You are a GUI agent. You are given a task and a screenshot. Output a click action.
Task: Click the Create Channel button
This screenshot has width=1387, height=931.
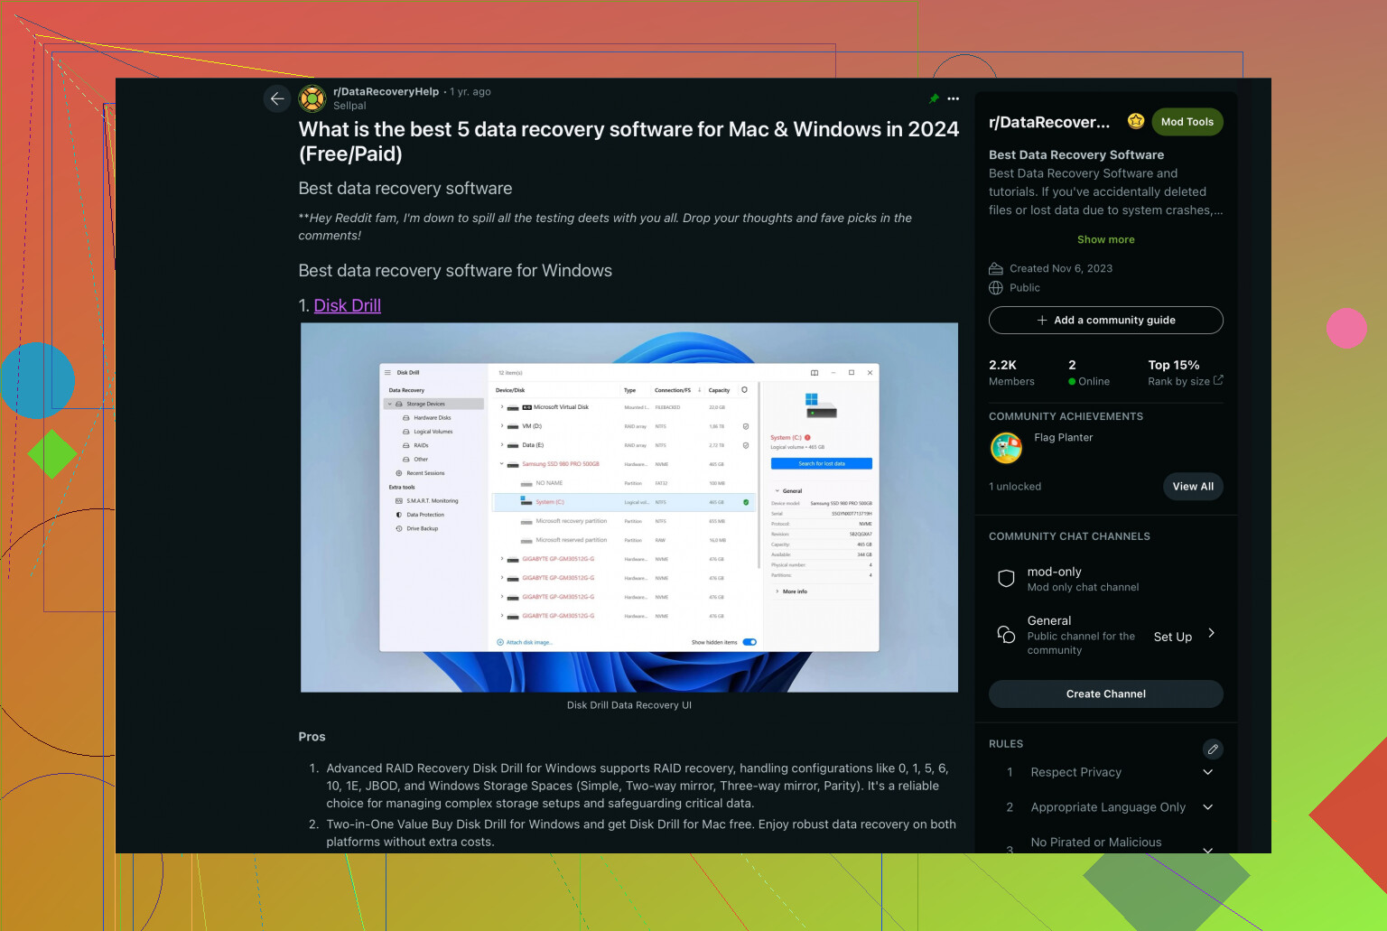click(1105, 694)
